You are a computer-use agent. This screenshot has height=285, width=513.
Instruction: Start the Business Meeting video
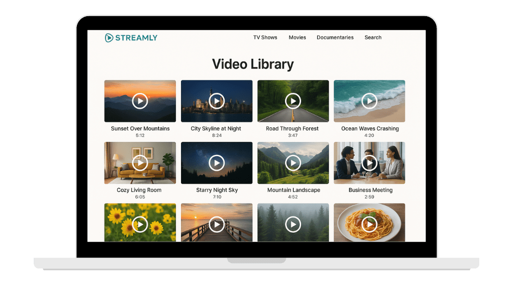pos(370,163)
